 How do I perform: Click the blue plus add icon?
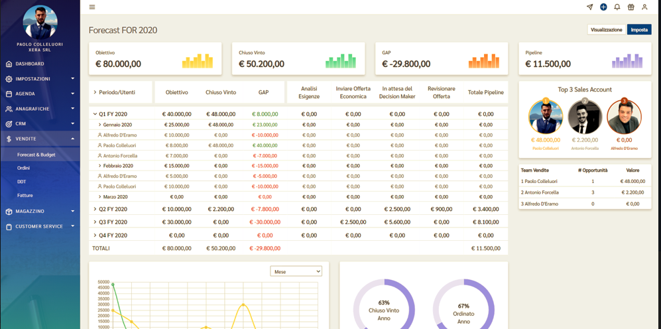603,7
